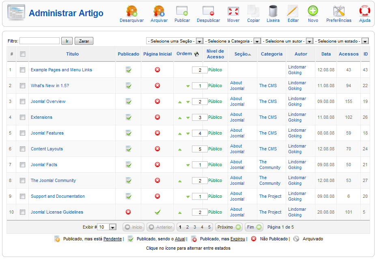Move Joomla! Facts down in order

pyautogui.click(x=188, y=165)
